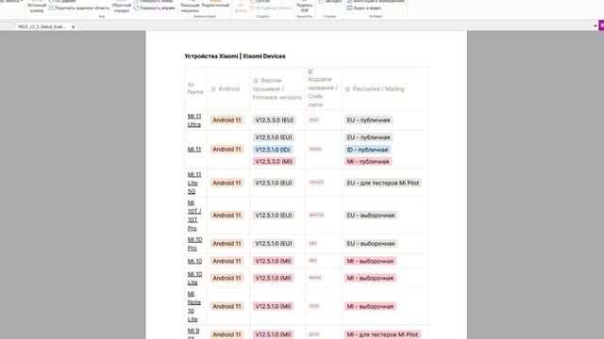Viewport: 604px width, 339px height.
Task: Click "EU - публичная" in the Mi 11 Ultra row
Action: 368,121
